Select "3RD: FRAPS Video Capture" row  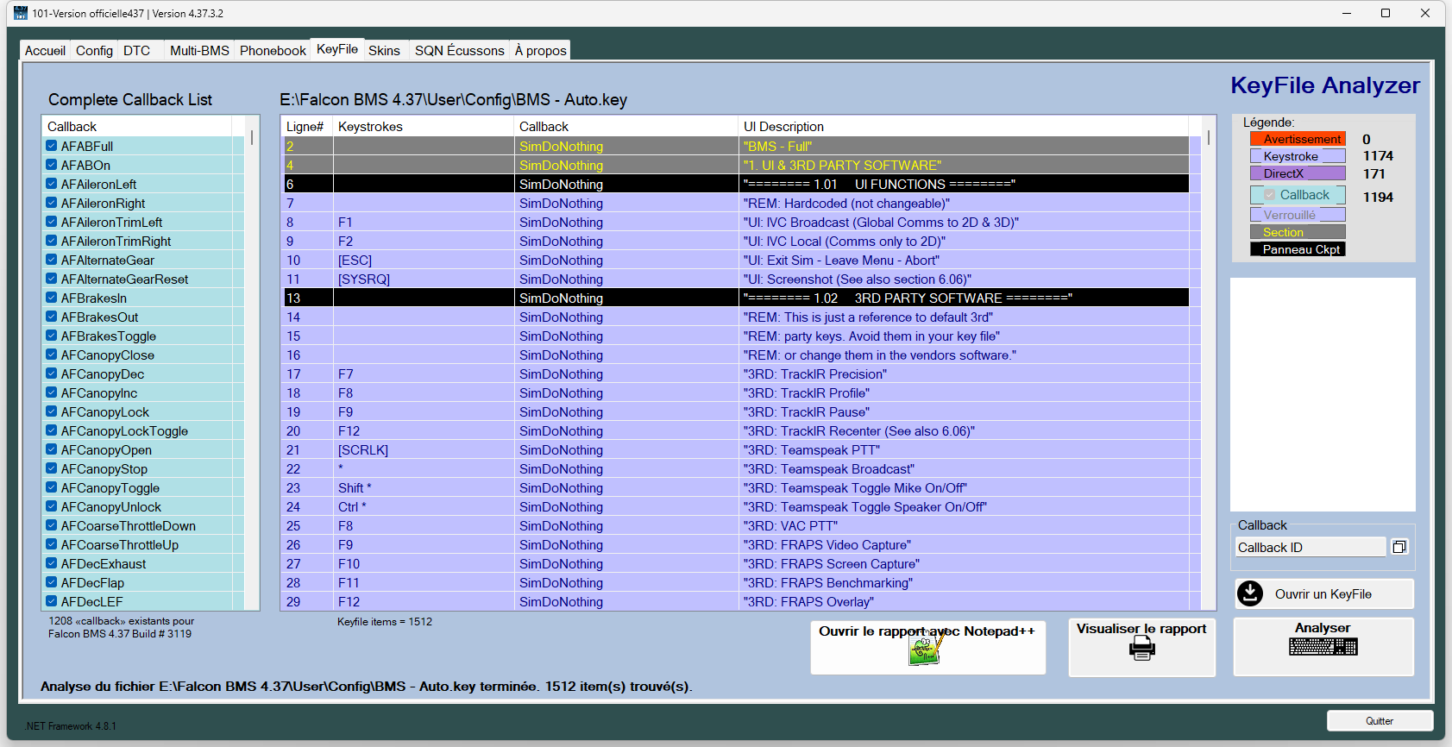[736, 544]
